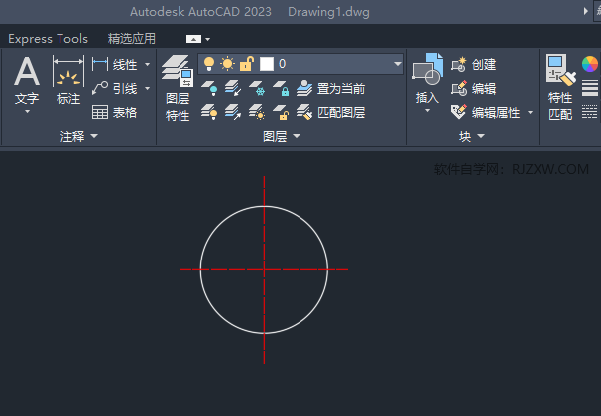The image size is (601, 416).
Task: Select the 文字 multiline text tool
Action: [x=27, y=80]
